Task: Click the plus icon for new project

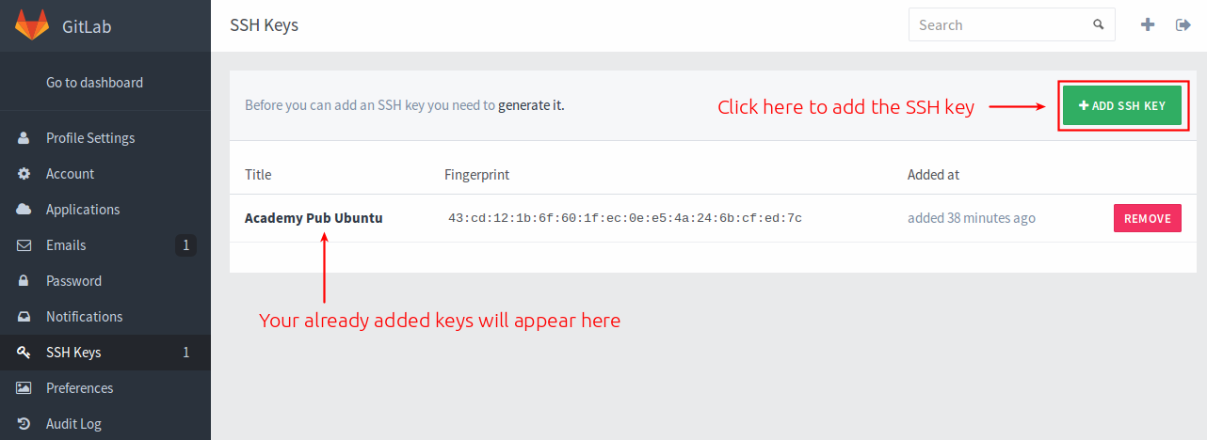Action: [1148, 25]
